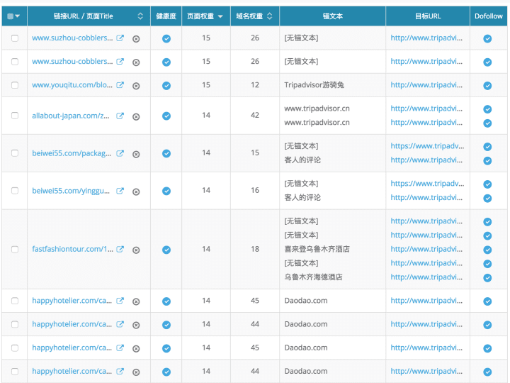Screen dimensions: 510x383
Task: Open the fastfashiontour.com/1... link
Action: pyautogui.click(x=72, y=249)
